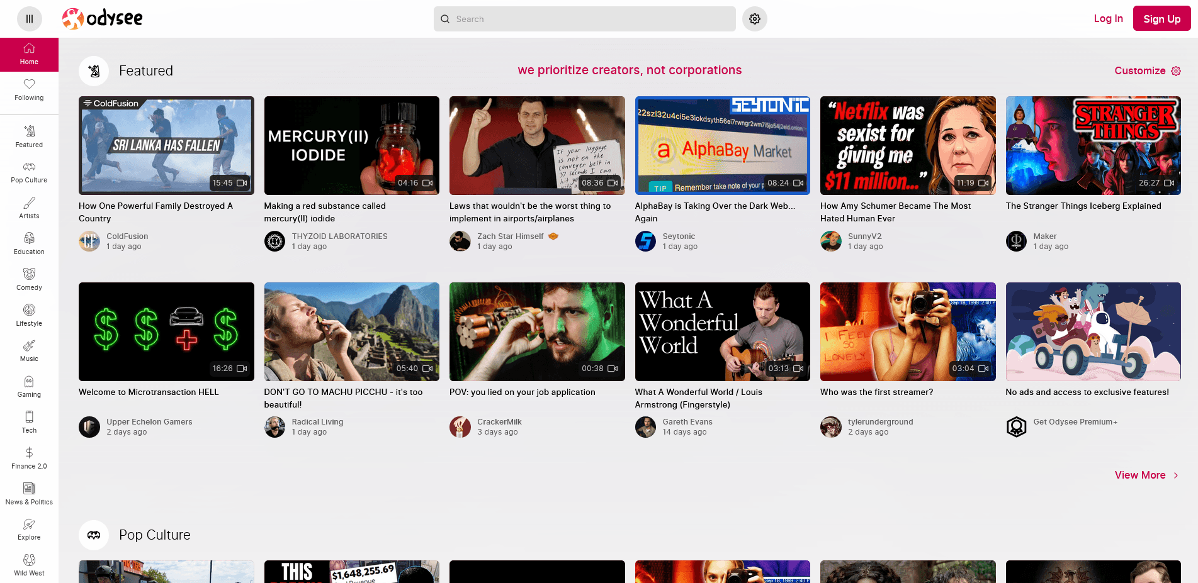Open Machu Picchu video thumbnail
Viewport: 1198px width, 583px height.
(352, 331)
